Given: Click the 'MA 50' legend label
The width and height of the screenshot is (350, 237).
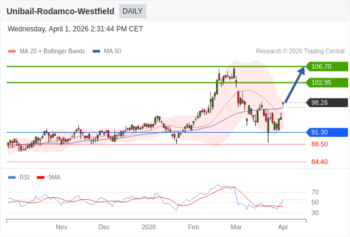Looking at the screenshot, I should 113,52.
